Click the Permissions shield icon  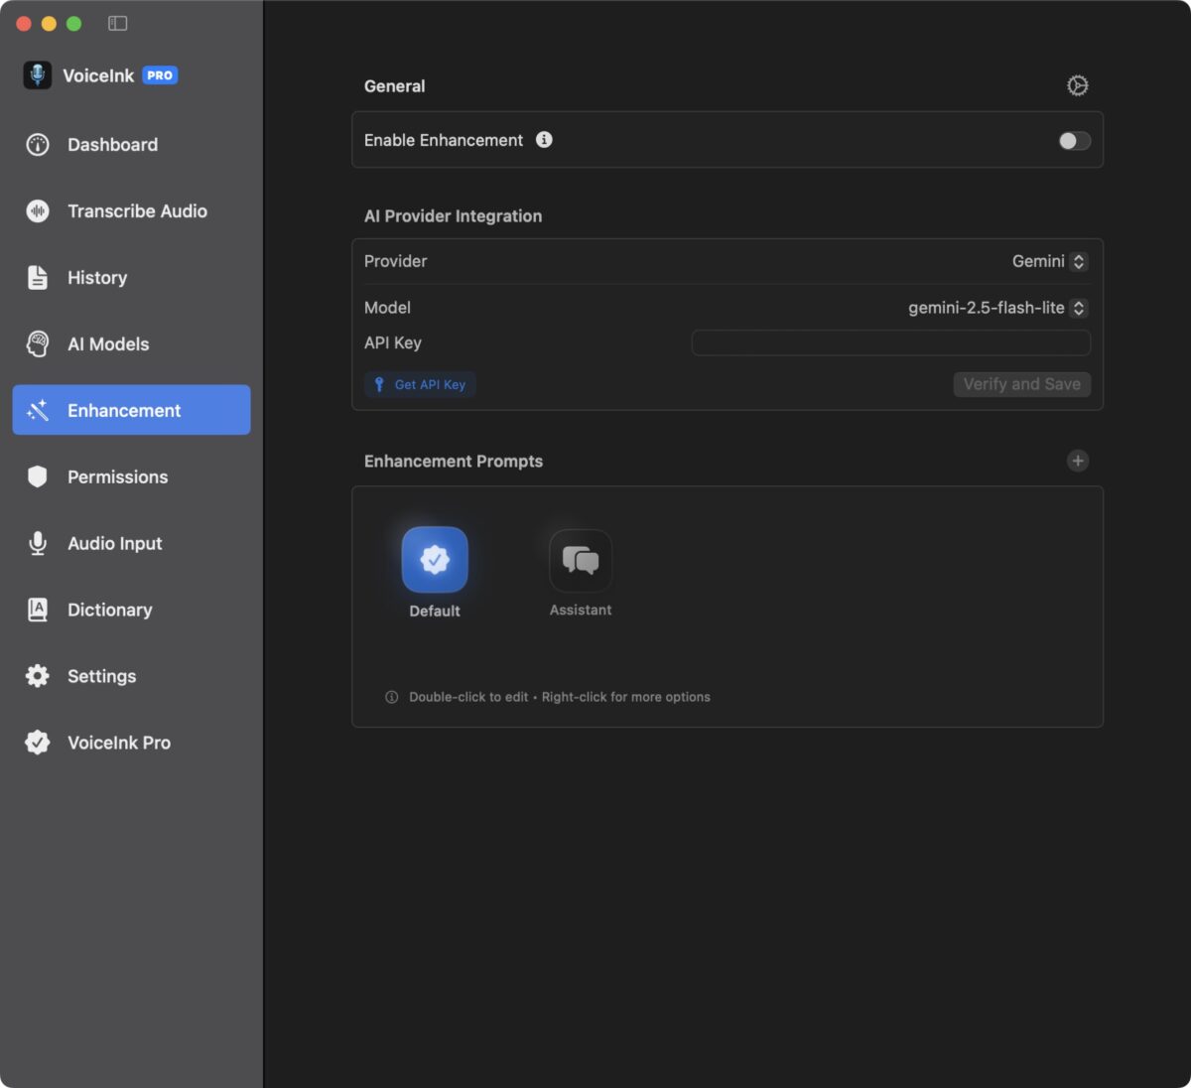pos(38,477)
